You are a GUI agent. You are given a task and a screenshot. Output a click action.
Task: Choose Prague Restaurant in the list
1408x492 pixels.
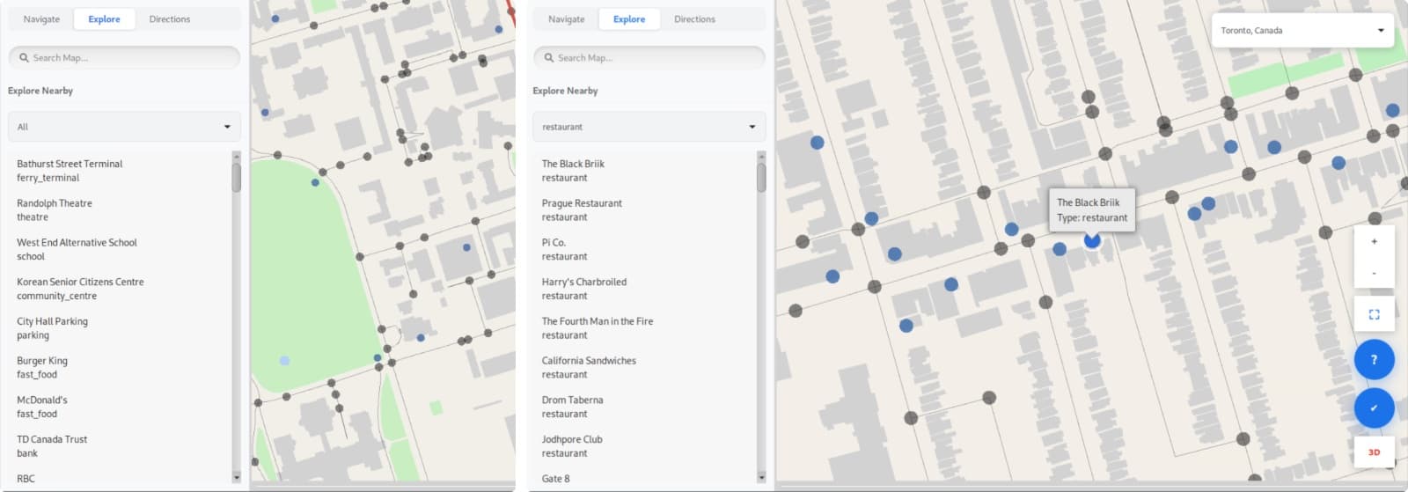pos(644,210)
